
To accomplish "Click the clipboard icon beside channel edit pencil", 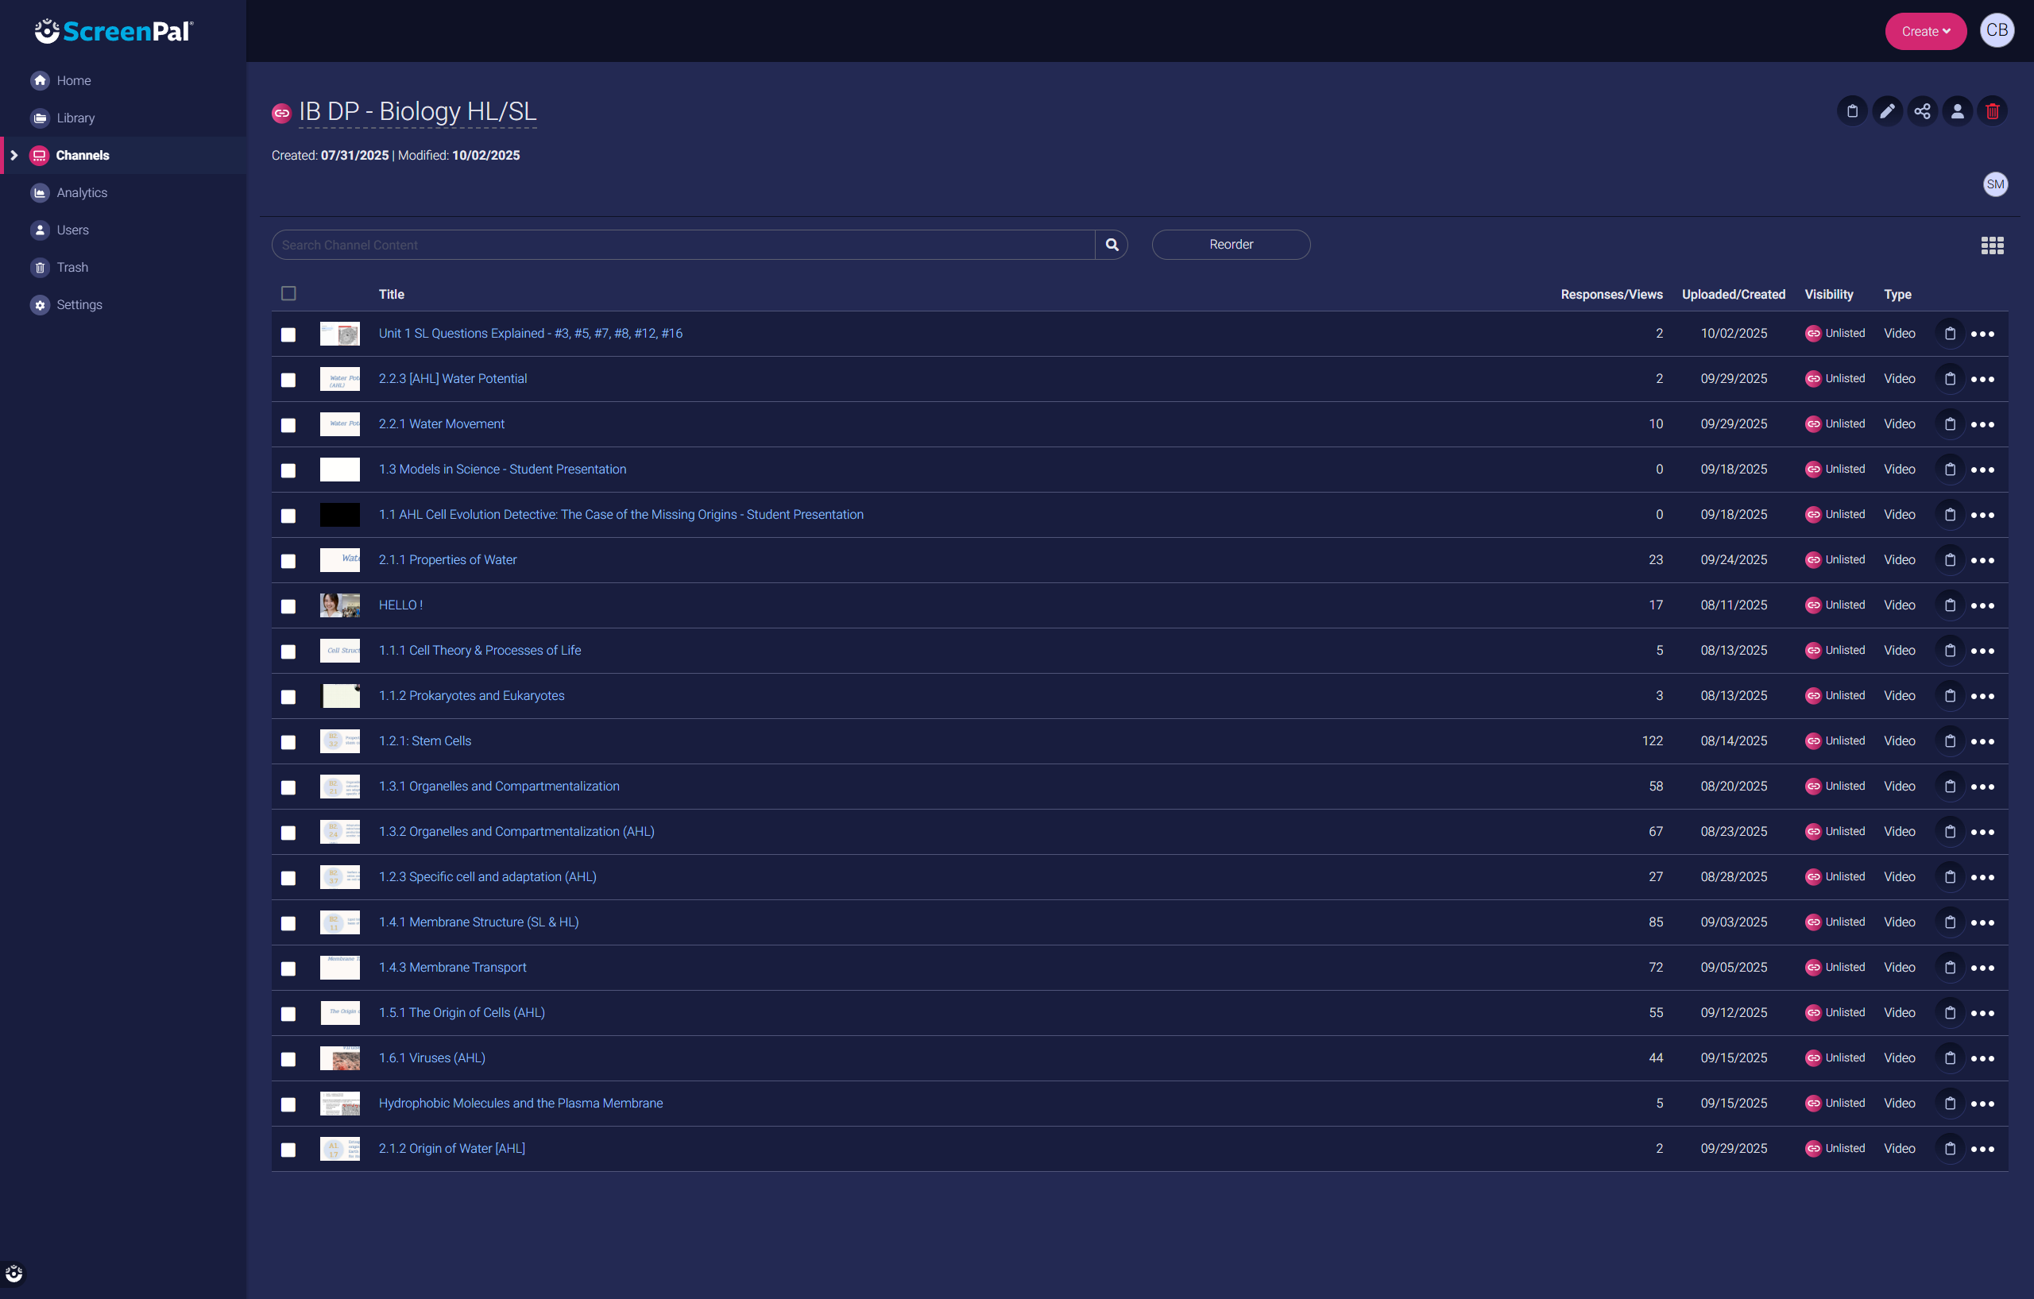I will (1851, 111).
